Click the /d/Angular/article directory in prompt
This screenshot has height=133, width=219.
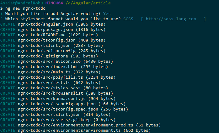pos(88,3)
